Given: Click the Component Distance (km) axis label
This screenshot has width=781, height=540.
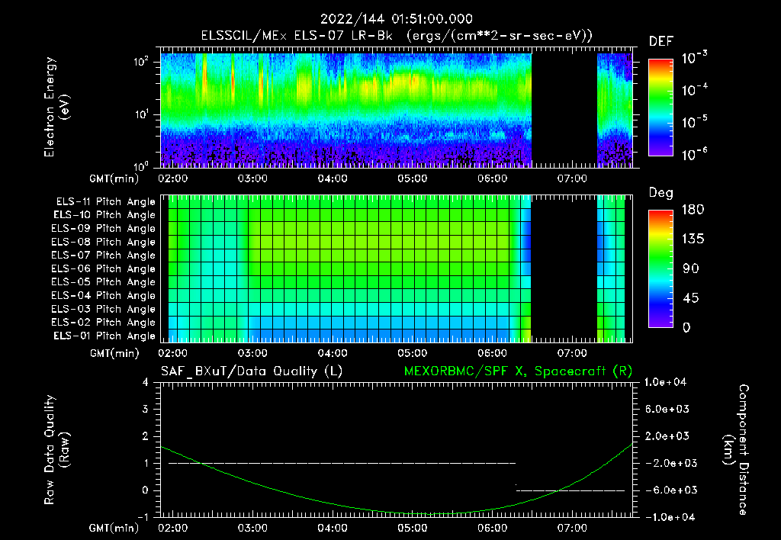Looking at the screenshot, I should click(x=736, y=450).
